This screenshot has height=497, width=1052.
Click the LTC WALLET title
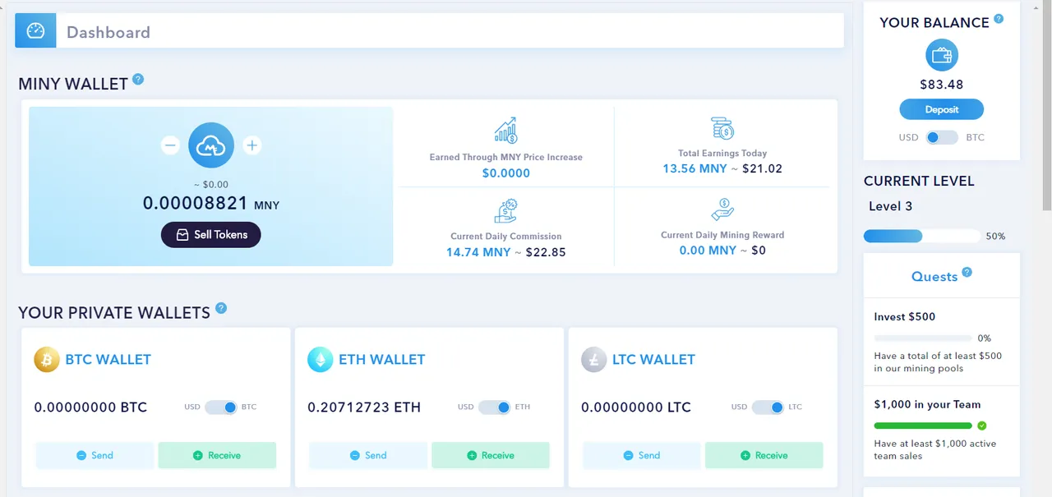coord(654,359)
